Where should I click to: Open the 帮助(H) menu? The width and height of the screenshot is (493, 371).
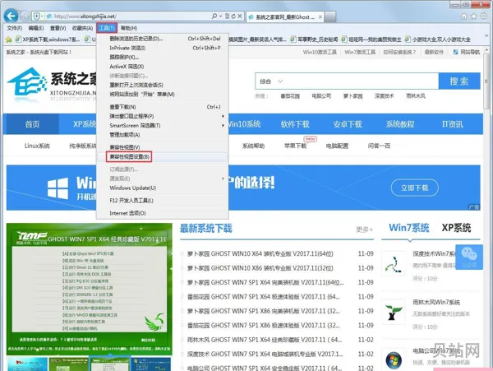(x=129, y=28)
